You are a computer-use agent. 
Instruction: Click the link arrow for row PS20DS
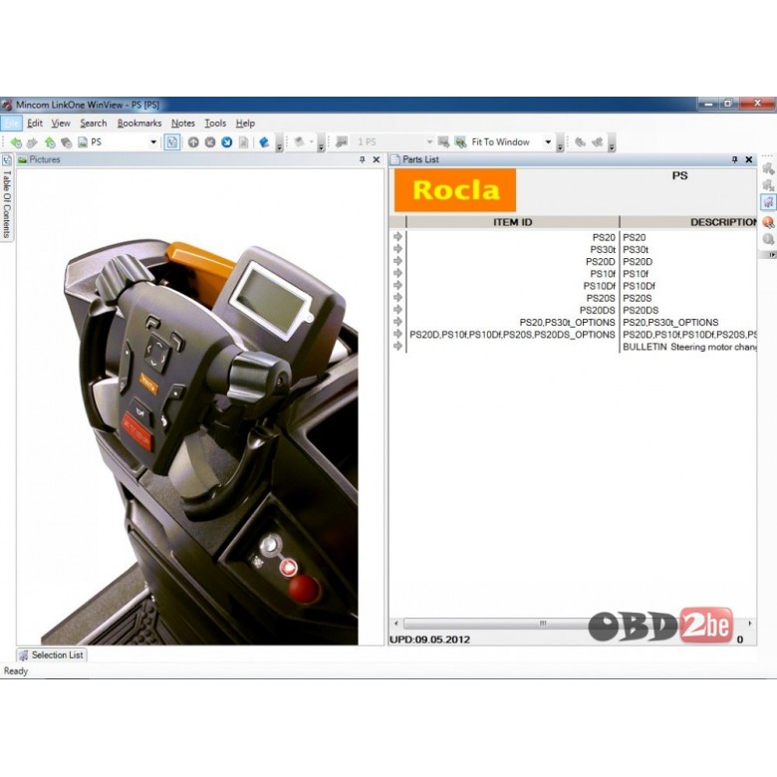pyautogui.click(x=397, y=310)
